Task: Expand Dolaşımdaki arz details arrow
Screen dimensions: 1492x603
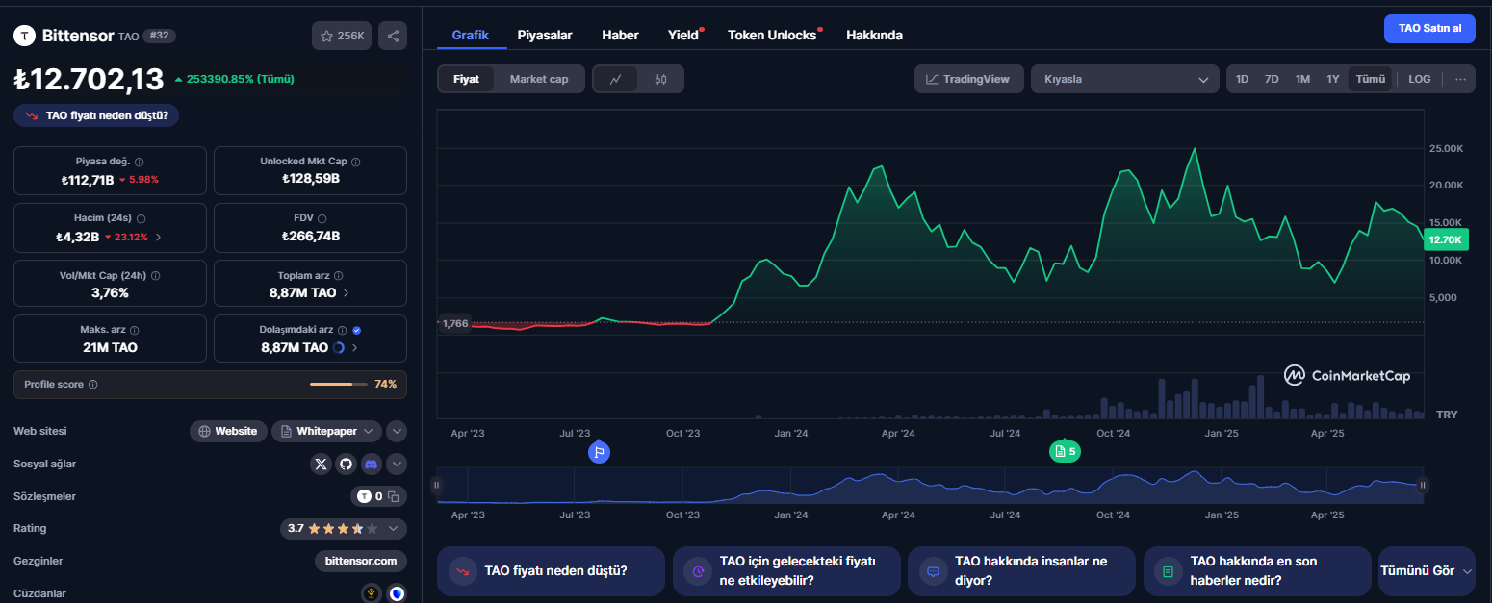Action: tap(355, 348)
